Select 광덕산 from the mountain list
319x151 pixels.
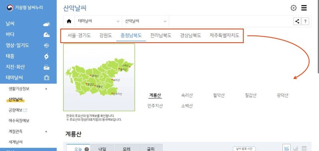[x=282, y=95]
